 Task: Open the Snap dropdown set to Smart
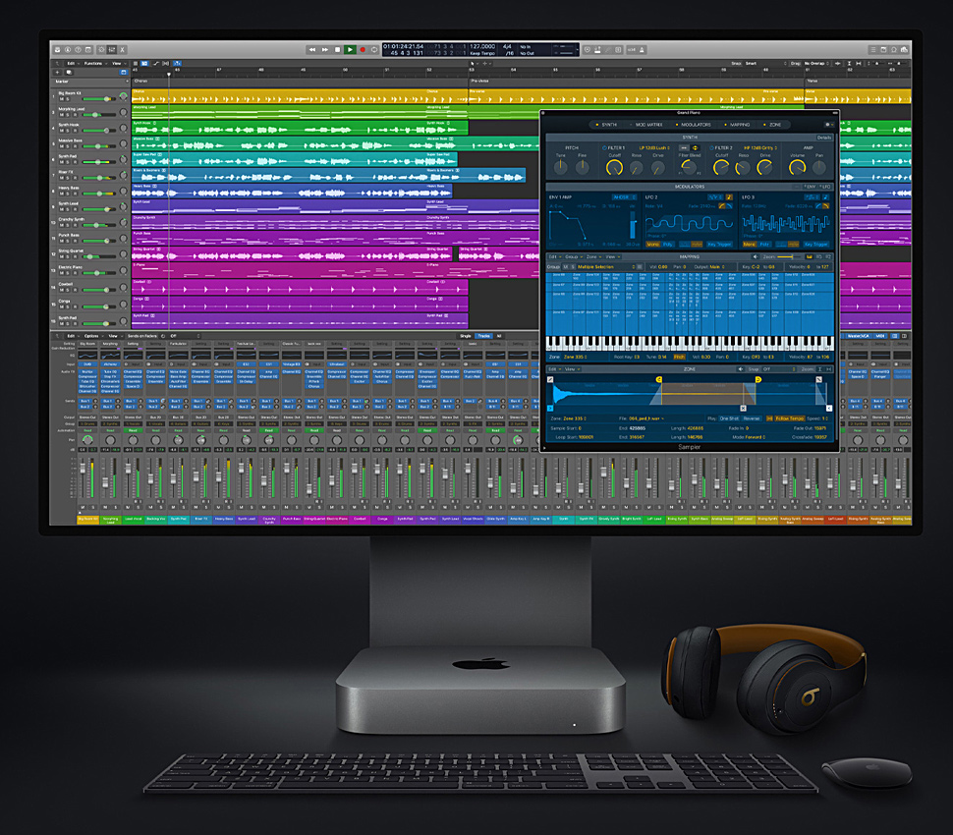click(x=765, y=63)
